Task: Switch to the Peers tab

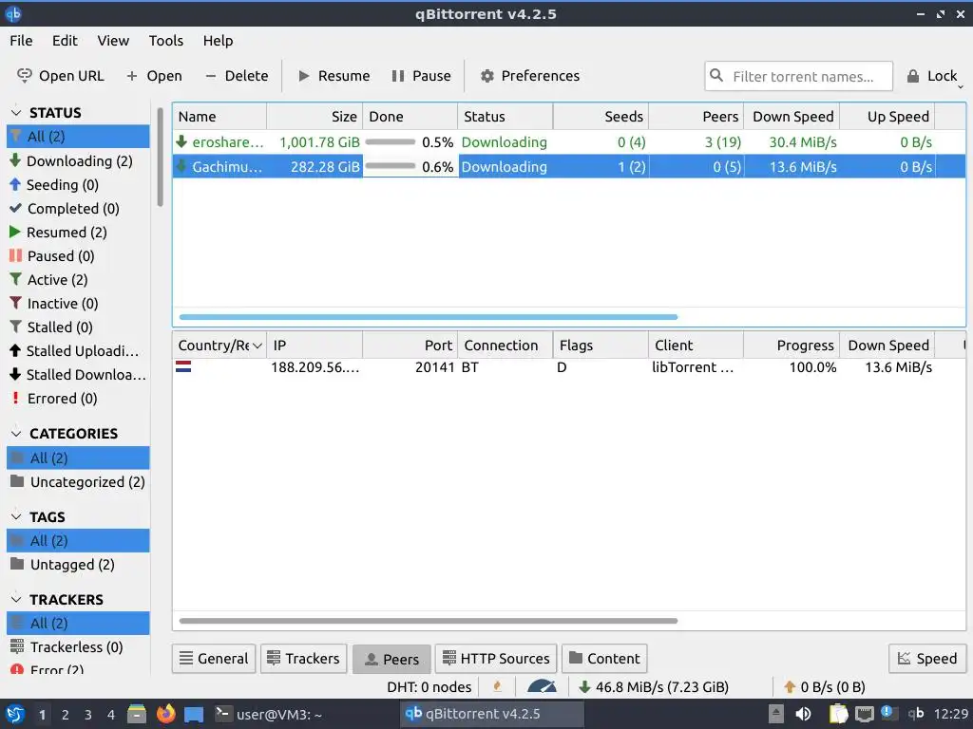Action: [391, 659]
